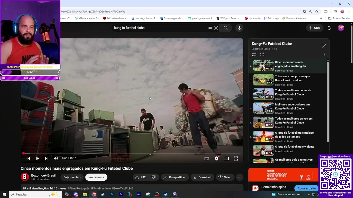This screenshot has width=353, height=198.
Task: Select Todas as melhores salvas video
Action: point(288,122)
